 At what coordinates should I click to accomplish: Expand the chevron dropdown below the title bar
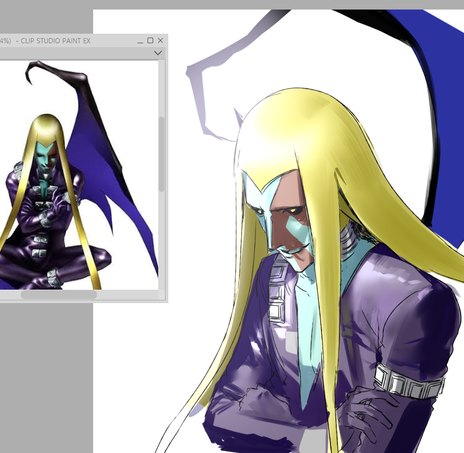point(158,53)
